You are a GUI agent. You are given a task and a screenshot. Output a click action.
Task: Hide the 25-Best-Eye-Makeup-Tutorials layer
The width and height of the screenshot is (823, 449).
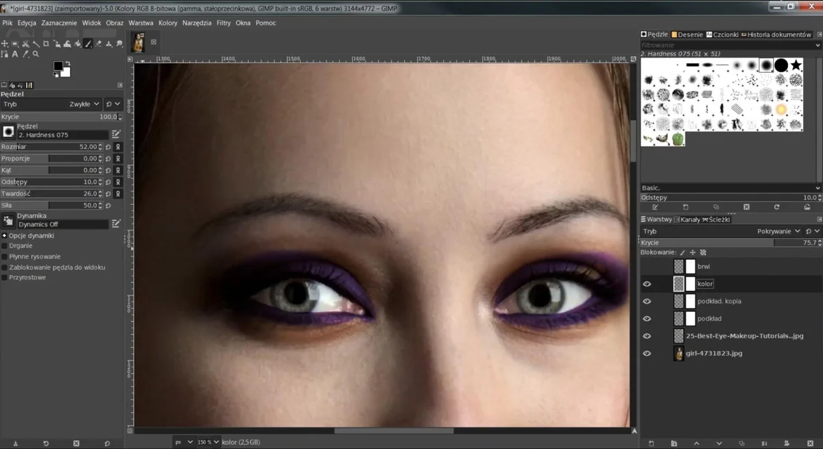pyautogui.click(x=647, y=336)
